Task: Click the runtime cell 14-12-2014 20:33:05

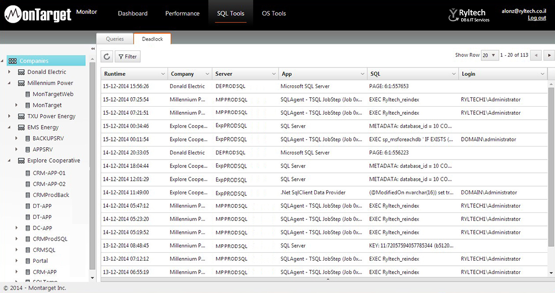Action: [126, 153]
